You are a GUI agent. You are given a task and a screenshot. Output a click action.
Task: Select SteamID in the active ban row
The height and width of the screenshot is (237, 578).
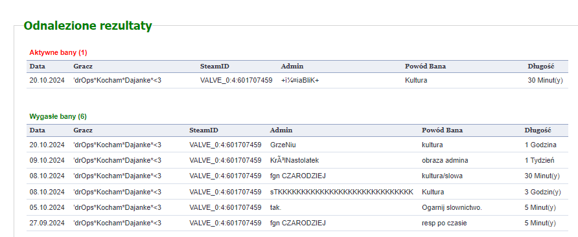pos(237,80)
